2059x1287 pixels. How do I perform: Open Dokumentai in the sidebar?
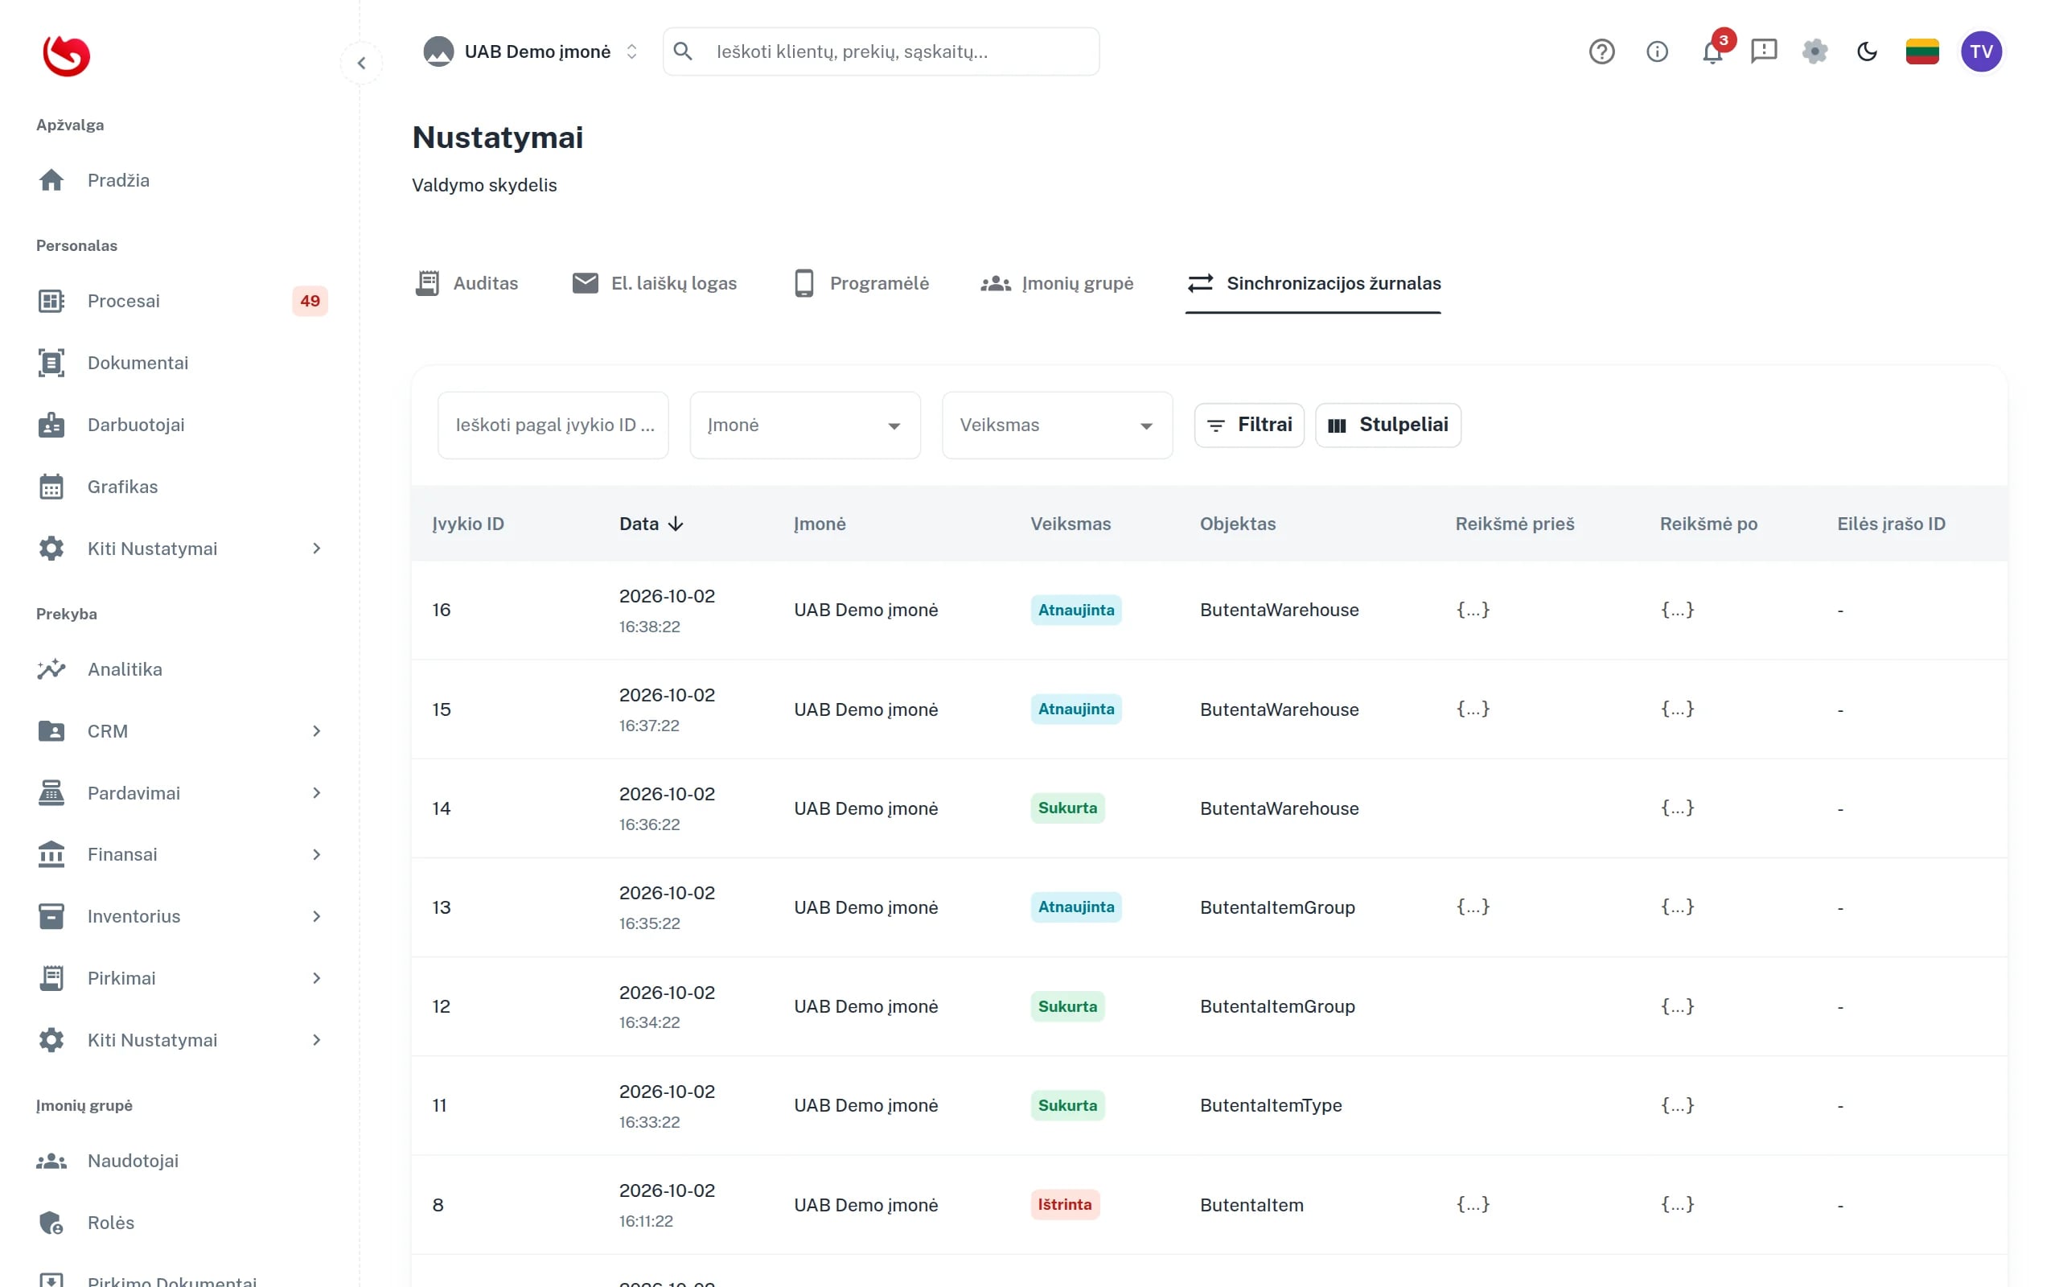point(181,363)
